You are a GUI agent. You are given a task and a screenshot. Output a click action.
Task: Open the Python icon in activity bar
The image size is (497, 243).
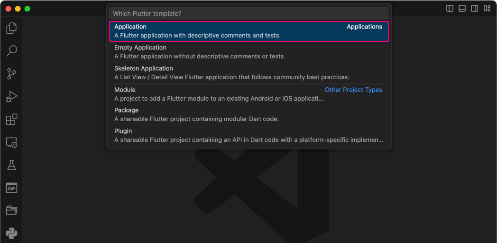[11, 234]
